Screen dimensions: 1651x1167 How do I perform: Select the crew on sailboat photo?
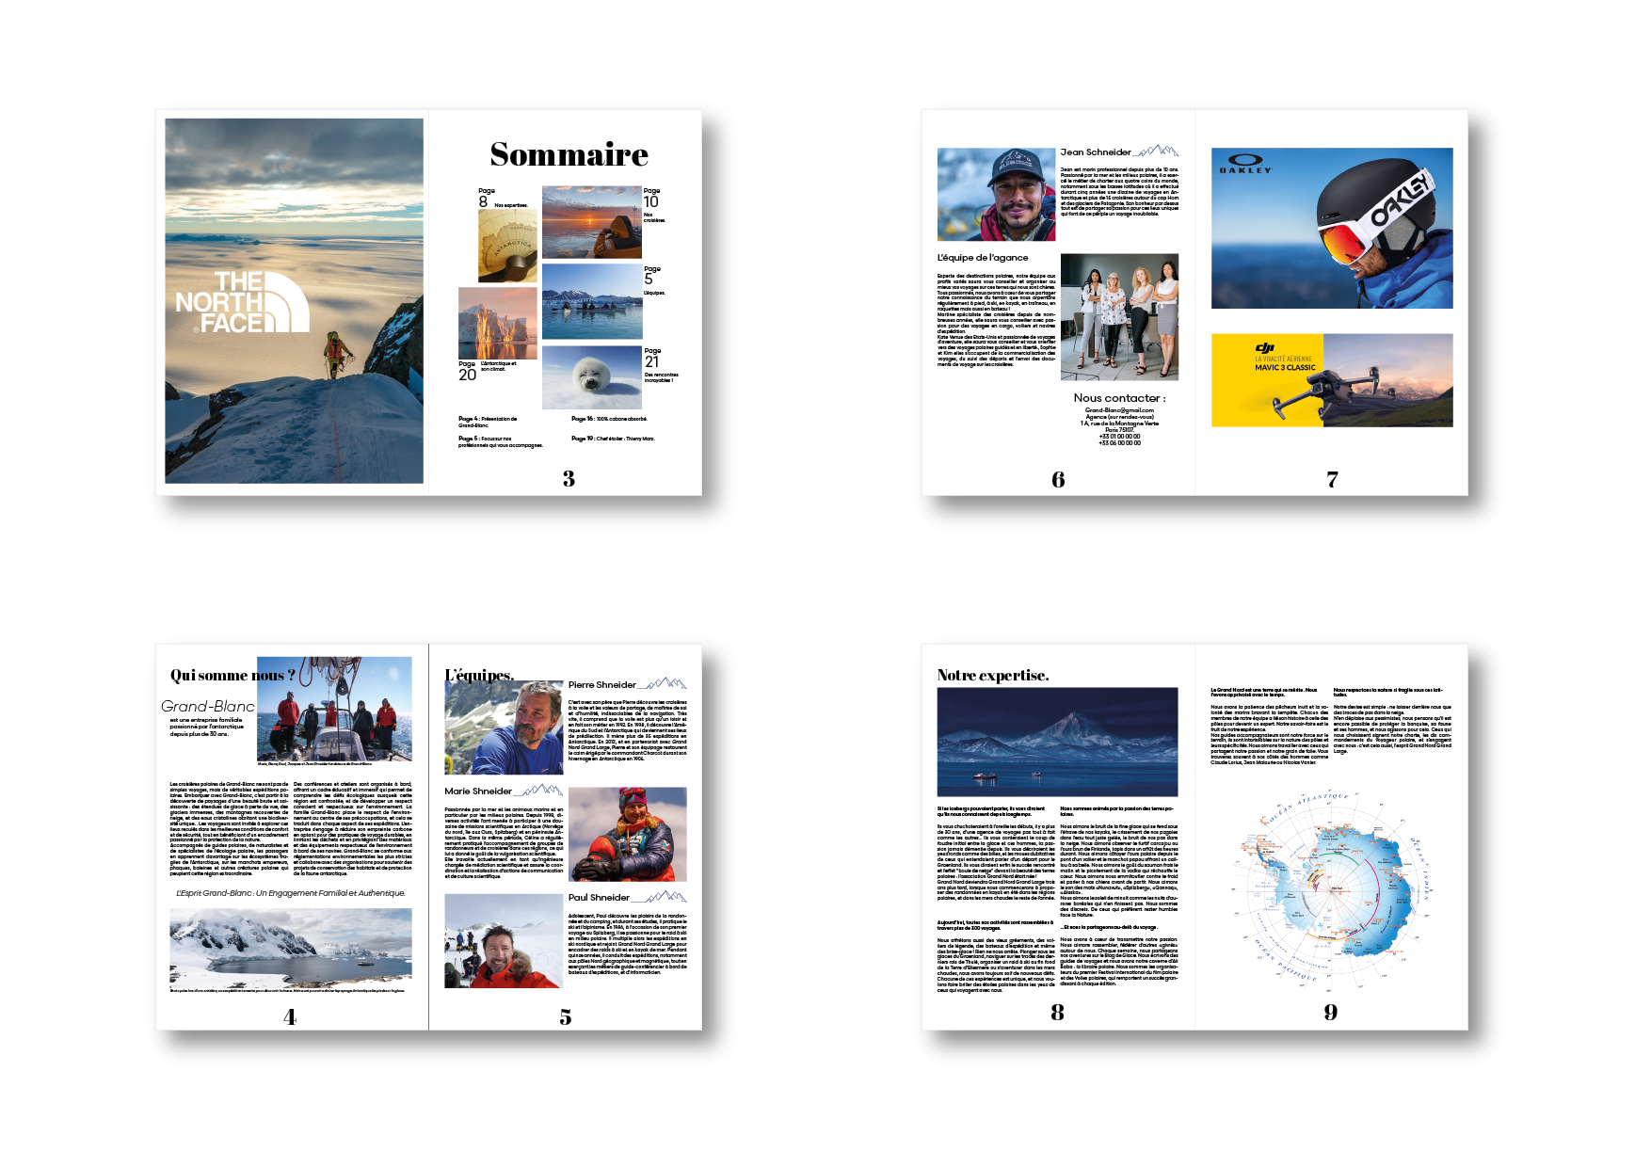tap(334, 709)
